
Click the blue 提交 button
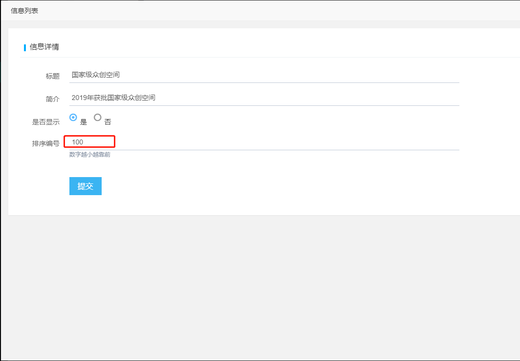coord(86,186)
